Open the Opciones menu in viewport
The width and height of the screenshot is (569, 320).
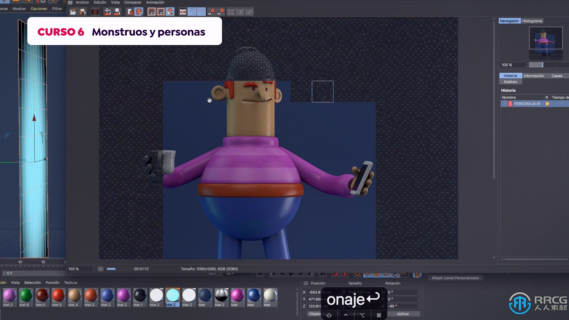coord(39,9)
